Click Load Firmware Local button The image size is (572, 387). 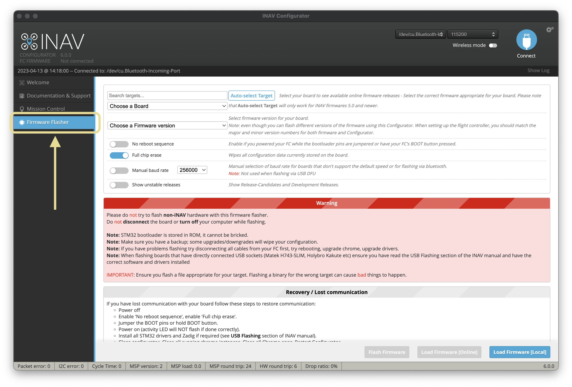pyautogui.click(x=520, y=352)
